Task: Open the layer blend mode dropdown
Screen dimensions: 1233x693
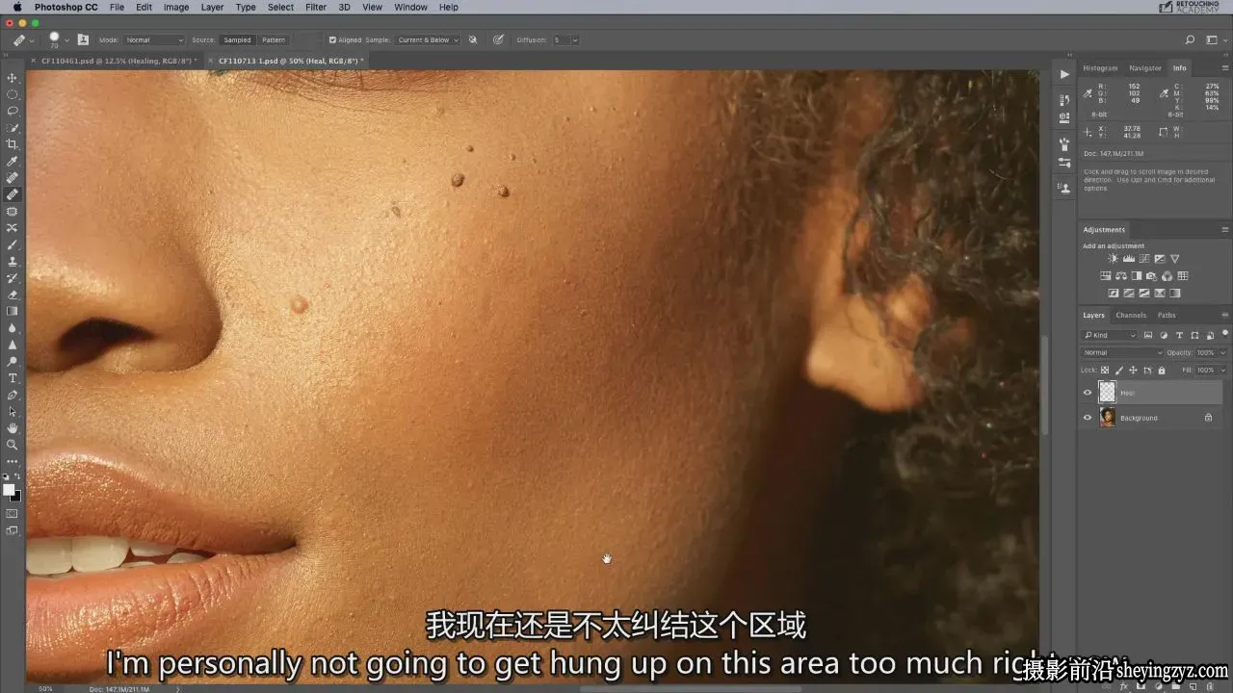Action: click(x=1123, y=352)
